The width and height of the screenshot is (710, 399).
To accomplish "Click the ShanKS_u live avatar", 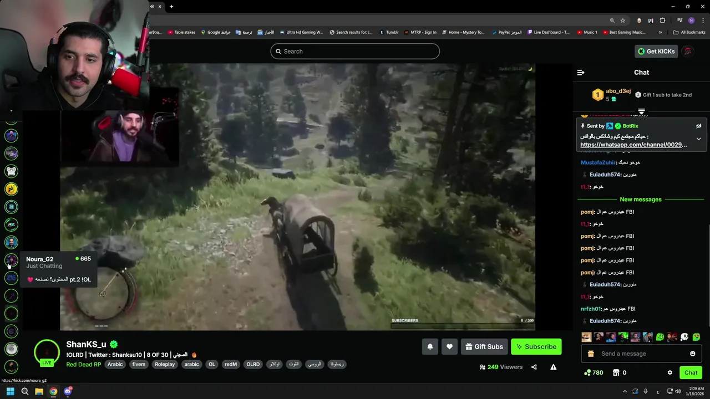I will (47, 352).
